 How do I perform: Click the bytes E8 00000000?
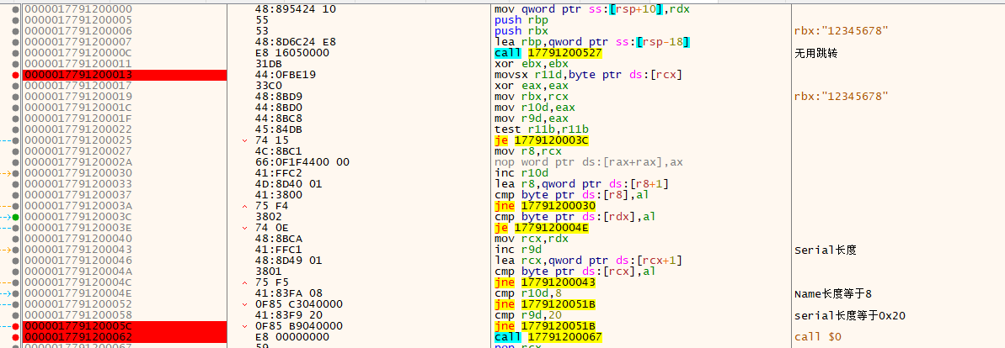pos(292,336)
